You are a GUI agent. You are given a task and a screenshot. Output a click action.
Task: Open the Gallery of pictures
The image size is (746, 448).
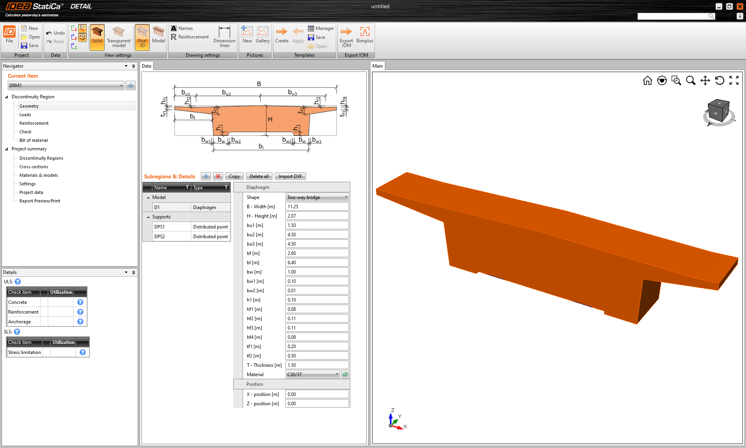(262, 35)
